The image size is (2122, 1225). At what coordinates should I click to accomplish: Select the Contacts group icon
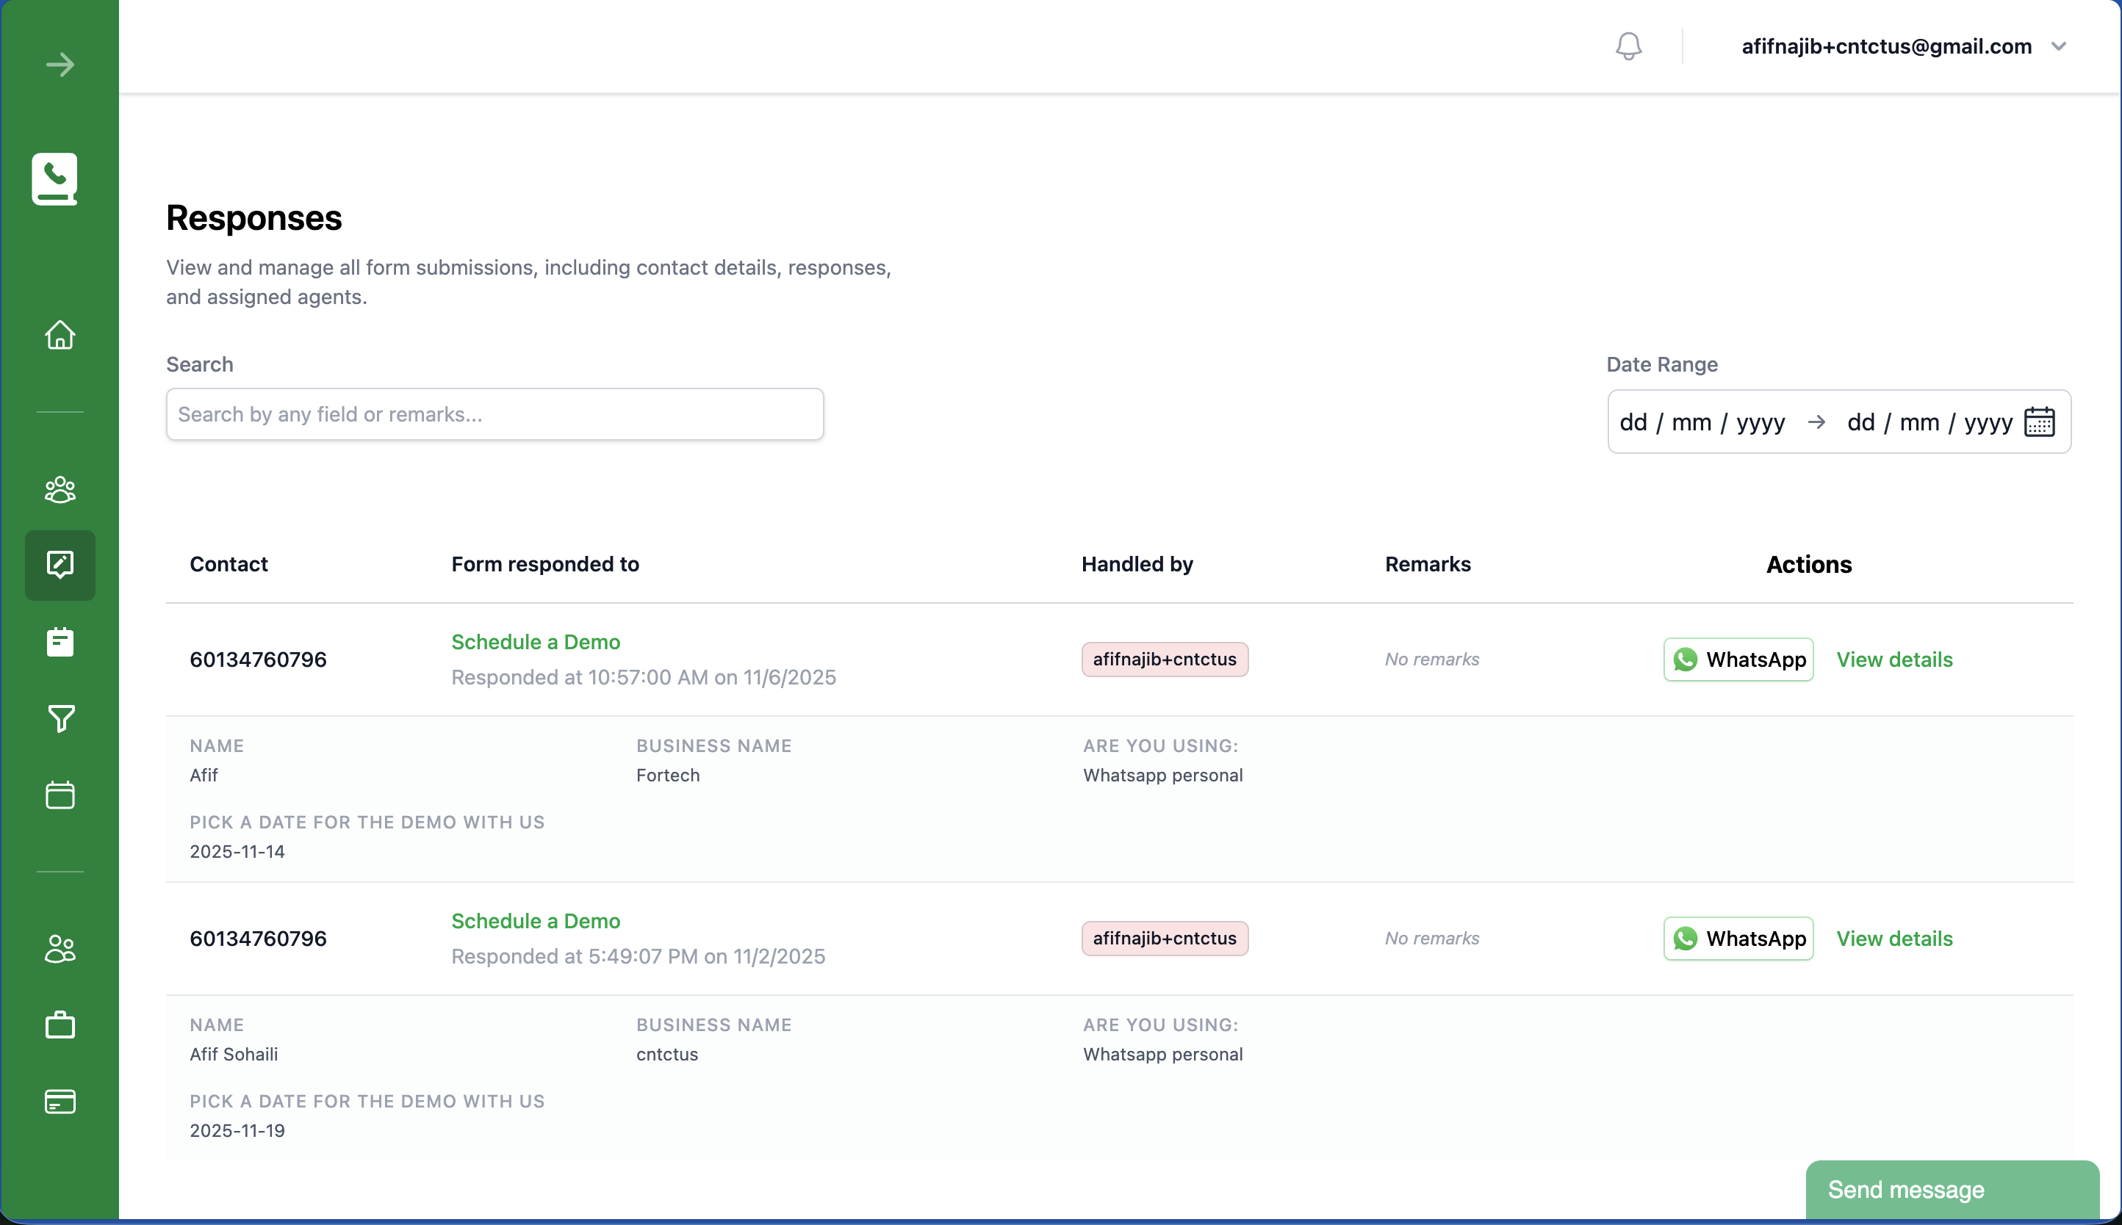pyautogui.click(x=60, y=490)
